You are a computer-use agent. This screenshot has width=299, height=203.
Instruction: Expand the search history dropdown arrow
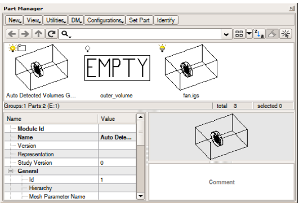(226, 34)
